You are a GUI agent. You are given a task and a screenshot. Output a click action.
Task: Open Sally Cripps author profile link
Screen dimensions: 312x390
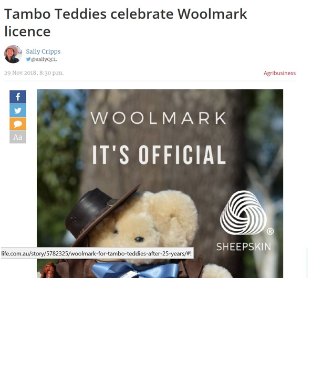43,51
